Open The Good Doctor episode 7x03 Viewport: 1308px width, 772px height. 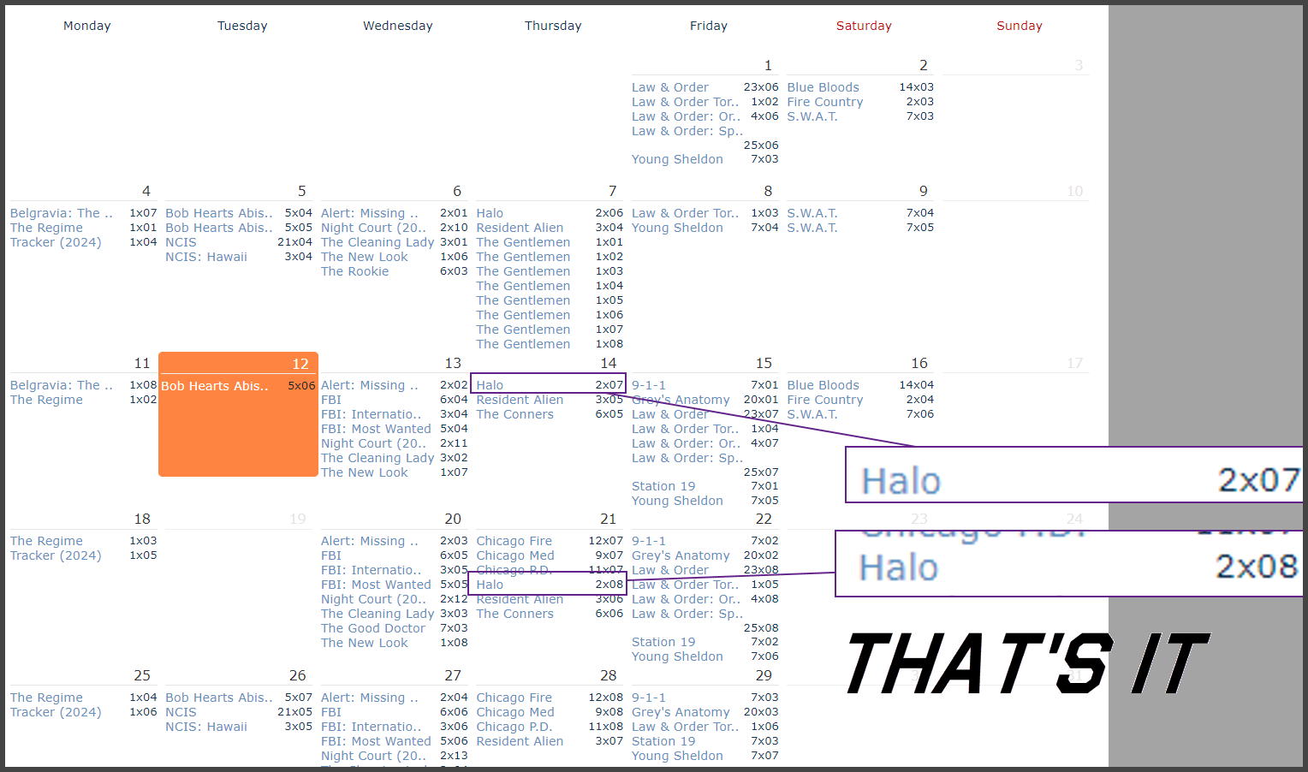pyautogui.click(x=373, y=628)
